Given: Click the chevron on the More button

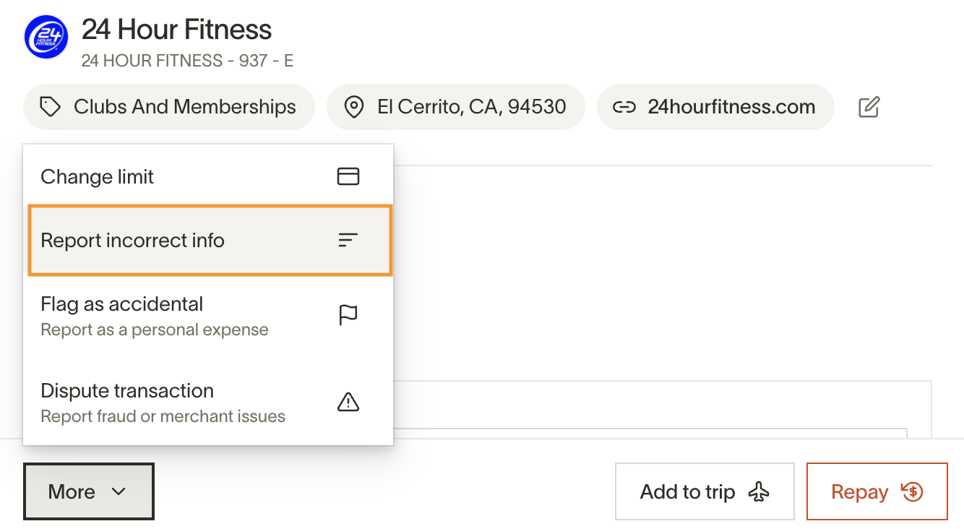Looking at the screenshot, I should pyautogui.click(x=119, y=492).
